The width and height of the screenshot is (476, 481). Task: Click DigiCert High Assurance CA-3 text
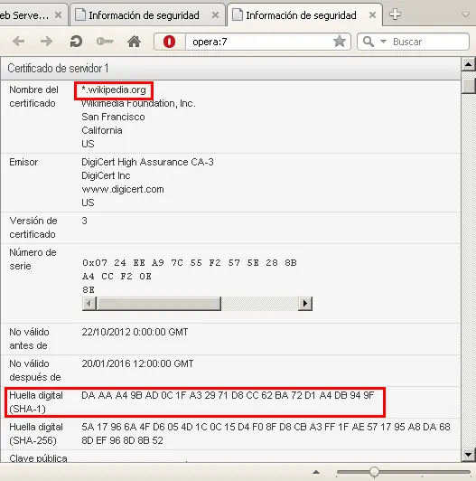pos(147,162)
